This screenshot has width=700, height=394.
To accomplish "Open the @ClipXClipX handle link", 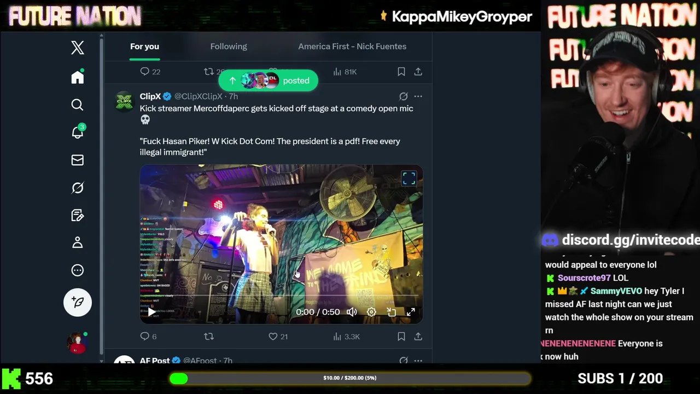I will tap(198, 96).
